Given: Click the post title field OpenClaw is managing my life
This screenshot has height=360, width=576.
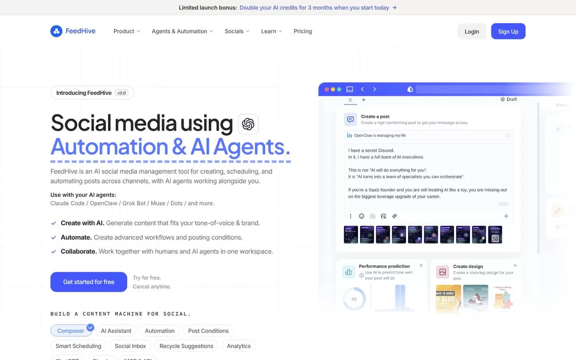Looking at the screenshot, I should point(428,135).
